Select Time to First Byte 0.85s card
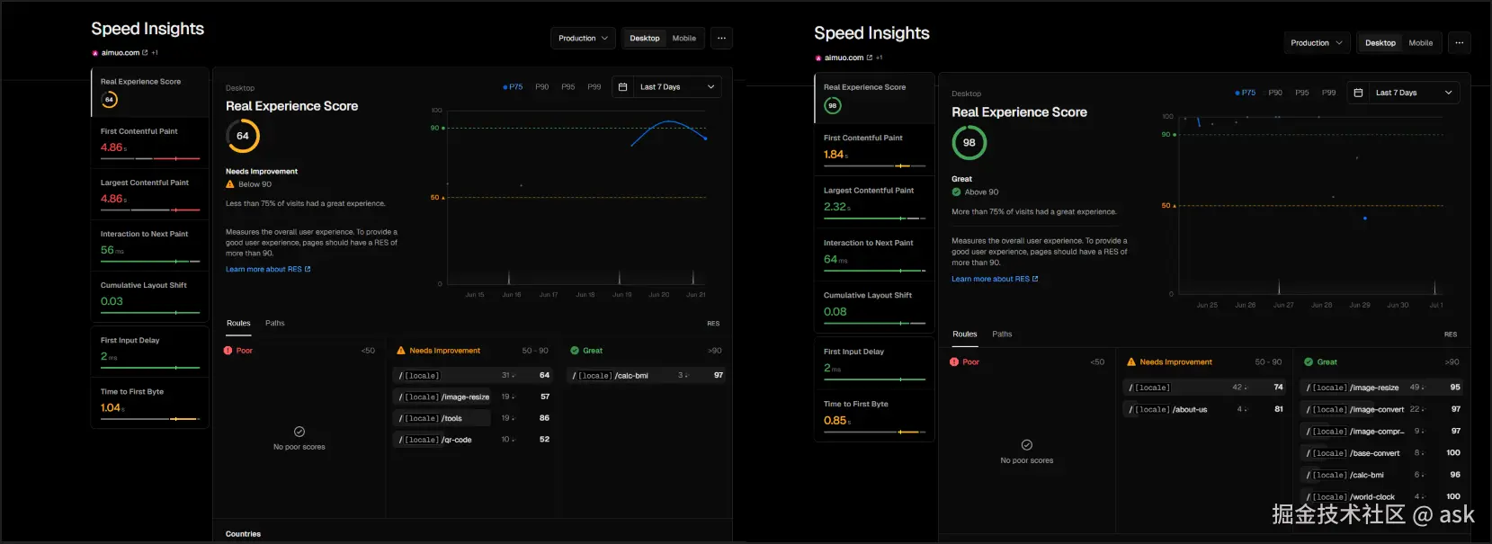This screenshot has width=1492, height=544. pyautogui.click(x=875, y=416)
